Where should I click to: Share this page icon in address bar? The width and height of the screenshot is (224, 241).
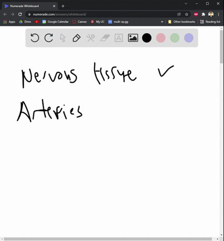tap(179, 14)
